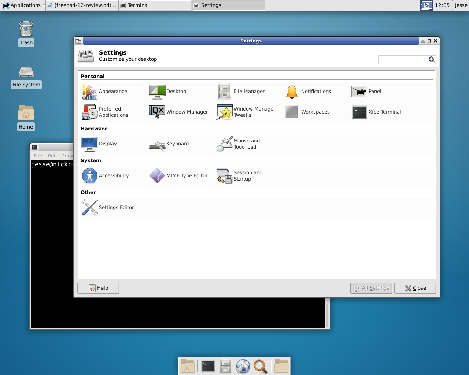Open the Desktop settings icon
469x375 pixels.
click(157, 92)
